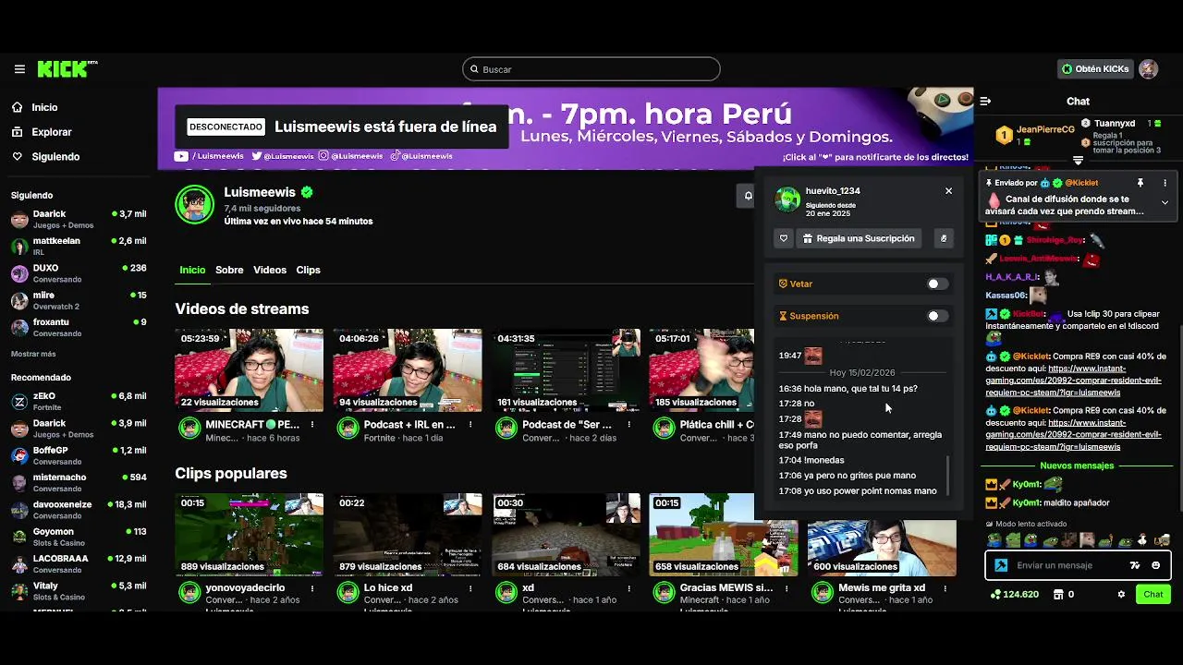Click mute icon beside Regala una Suscripción
This screenshot has width=1183, height=665.
[944, 238]
